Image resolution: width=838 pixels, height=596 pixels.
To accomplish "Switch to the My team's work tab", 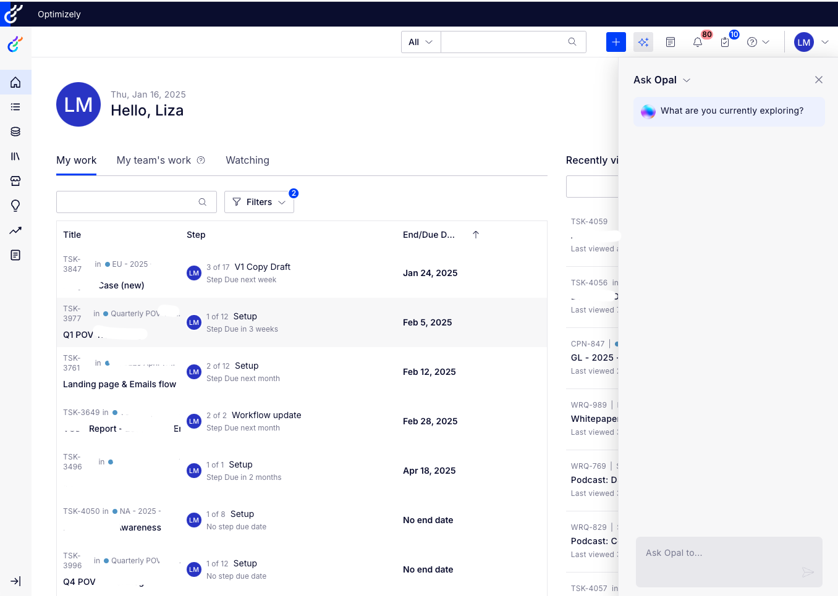I will [154, 160].
